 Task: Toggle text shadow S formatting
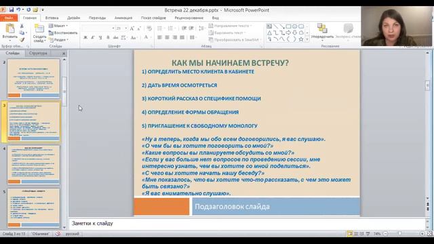pos(108,37)
